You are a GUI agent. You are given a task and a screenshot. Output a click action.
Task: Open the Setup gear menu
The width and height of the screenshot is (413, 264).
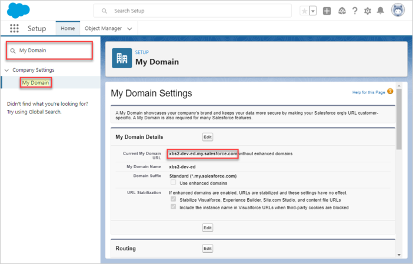[x=368, y=11]
